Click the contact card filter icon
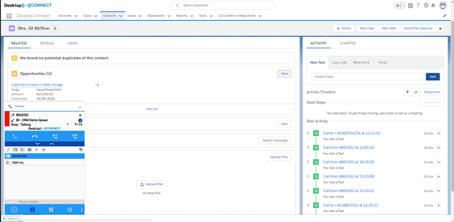Viewport: 454px width, 222px height. pyautogui.click(x=15, y=150)
